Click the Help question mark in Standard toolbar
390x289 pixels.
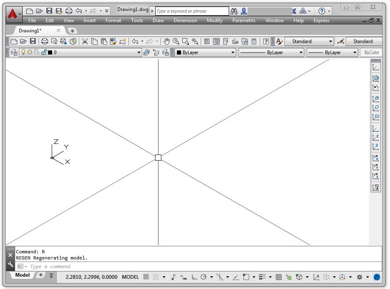click(266, 41)
